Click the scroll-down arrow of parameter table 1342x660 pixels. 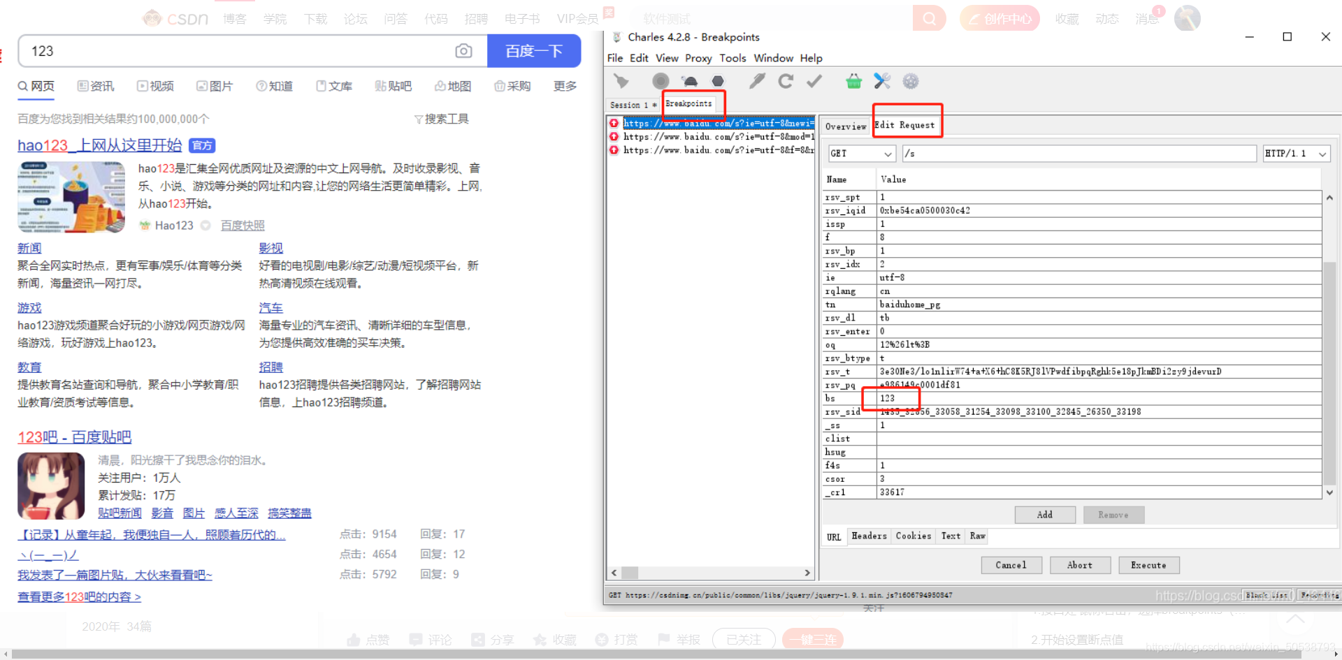tap(1329, 492)
